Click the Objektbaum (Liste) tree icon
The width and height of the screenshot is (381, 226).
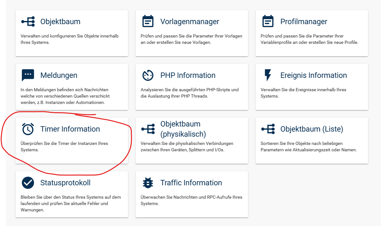tap(268, 129)
